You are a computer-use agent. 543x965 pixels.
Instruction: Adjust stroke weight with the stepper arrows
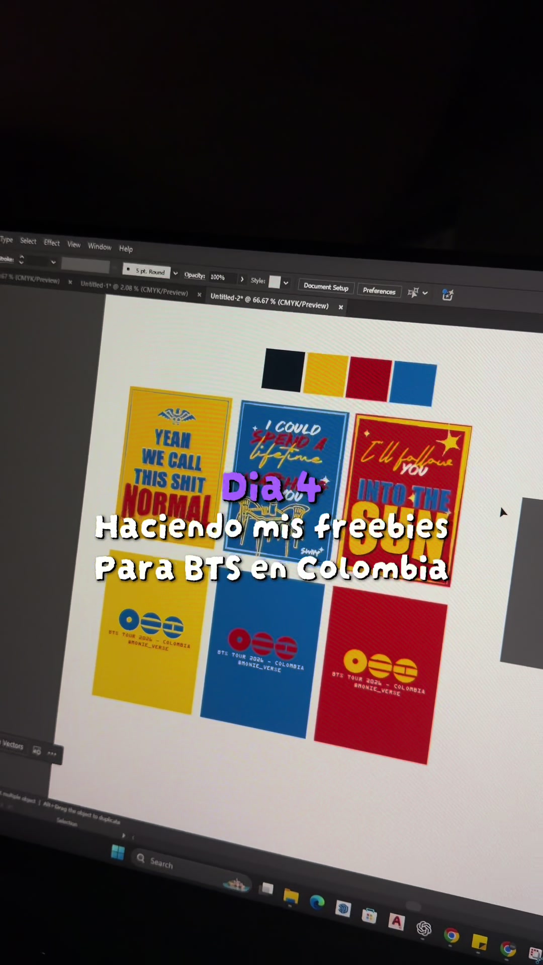pos(21,259)
